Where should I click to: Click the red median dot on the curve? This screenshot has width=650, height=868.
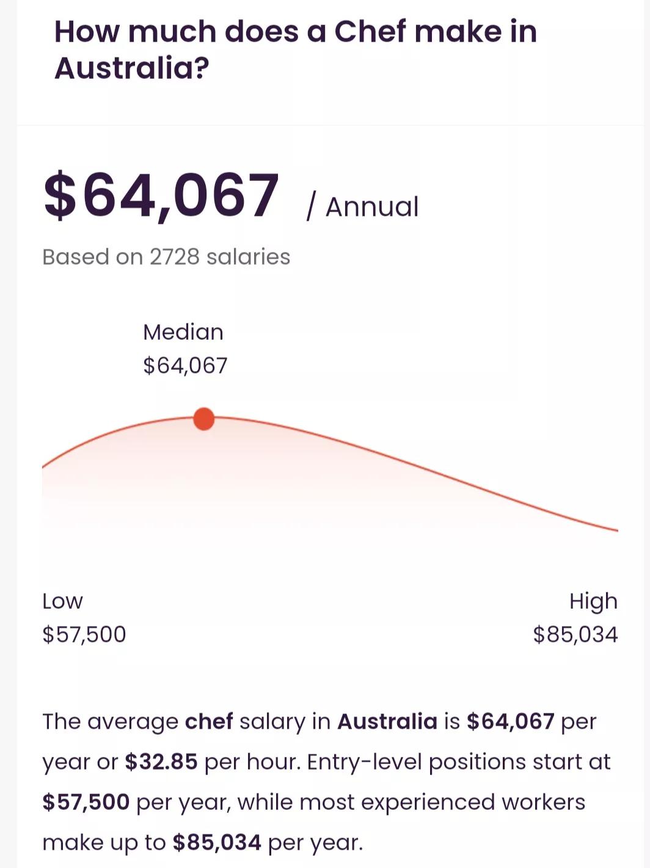(203, 419)
